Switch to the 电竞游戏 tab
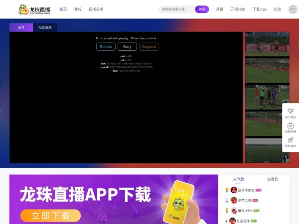The width and height of the screenshot is (299, 224). [x=45, y=28]
